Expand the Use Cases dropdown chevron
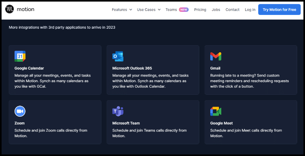This screenshot has height=156, width=305. pos(159,10)
